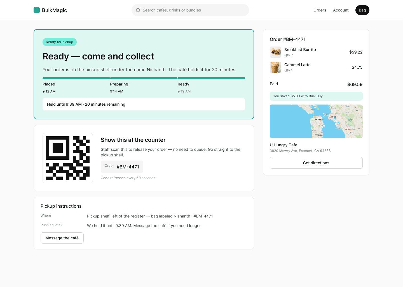Get directions to U Hungry Cafe

[x=316, y=163]
